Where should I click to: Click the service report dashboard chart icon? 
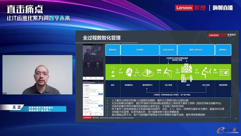point(224,72)
